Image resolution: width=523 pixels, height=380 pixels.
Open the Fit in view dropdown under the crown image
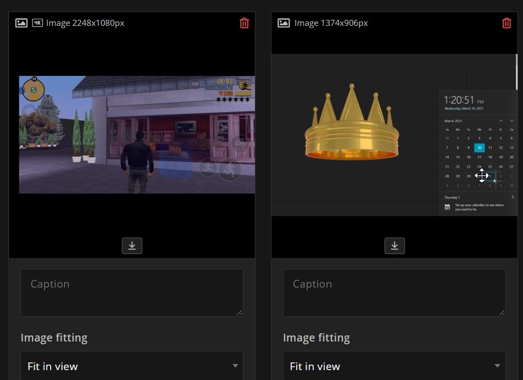(x=394, y=366)
